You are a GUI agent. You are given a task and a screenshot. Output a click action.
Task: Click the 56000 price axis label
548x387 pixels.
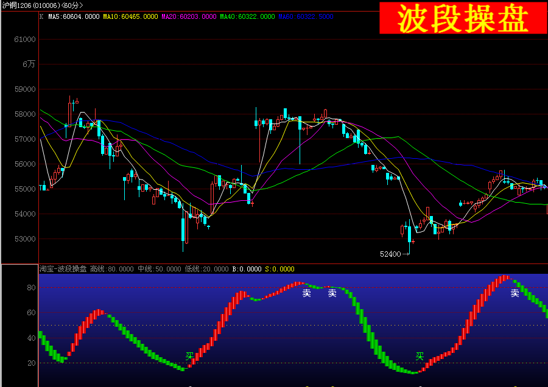pos(25,164)
